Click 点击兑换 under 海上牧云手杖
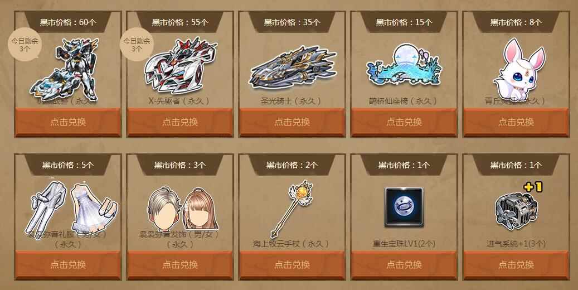Image resolution: width=578 pixels, height=290 pixels. [292, 264]
